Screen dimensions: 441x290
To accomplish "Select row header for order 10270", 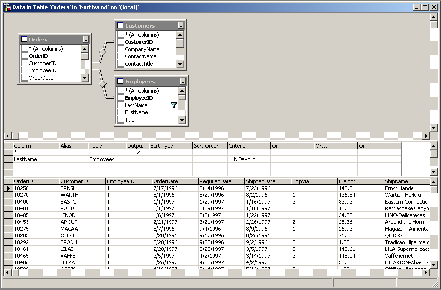I will (x=8, y=195).
